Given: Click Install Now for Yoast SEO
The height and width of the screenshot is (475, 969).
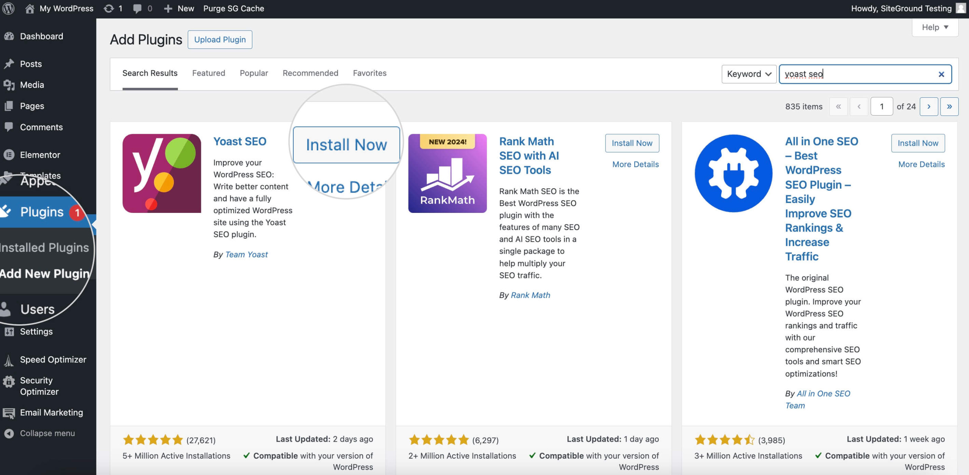Looking at the screenshot, I should pos(346,144).
